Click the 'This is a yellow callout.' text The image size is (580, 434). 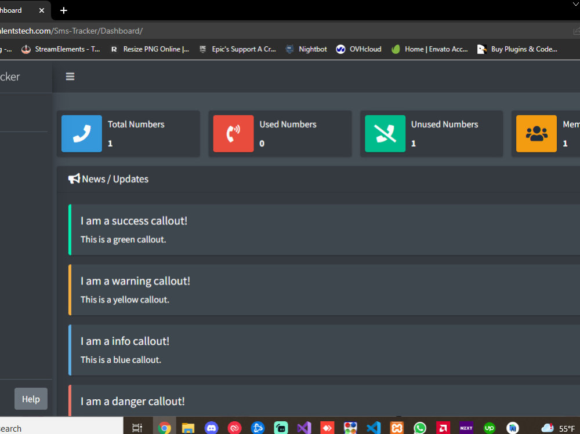tap(125, 300)
